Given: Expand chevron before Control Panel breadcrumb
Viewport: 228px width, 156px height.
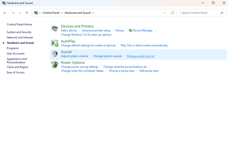Looking at the screenshot, I should click(40, 13).
